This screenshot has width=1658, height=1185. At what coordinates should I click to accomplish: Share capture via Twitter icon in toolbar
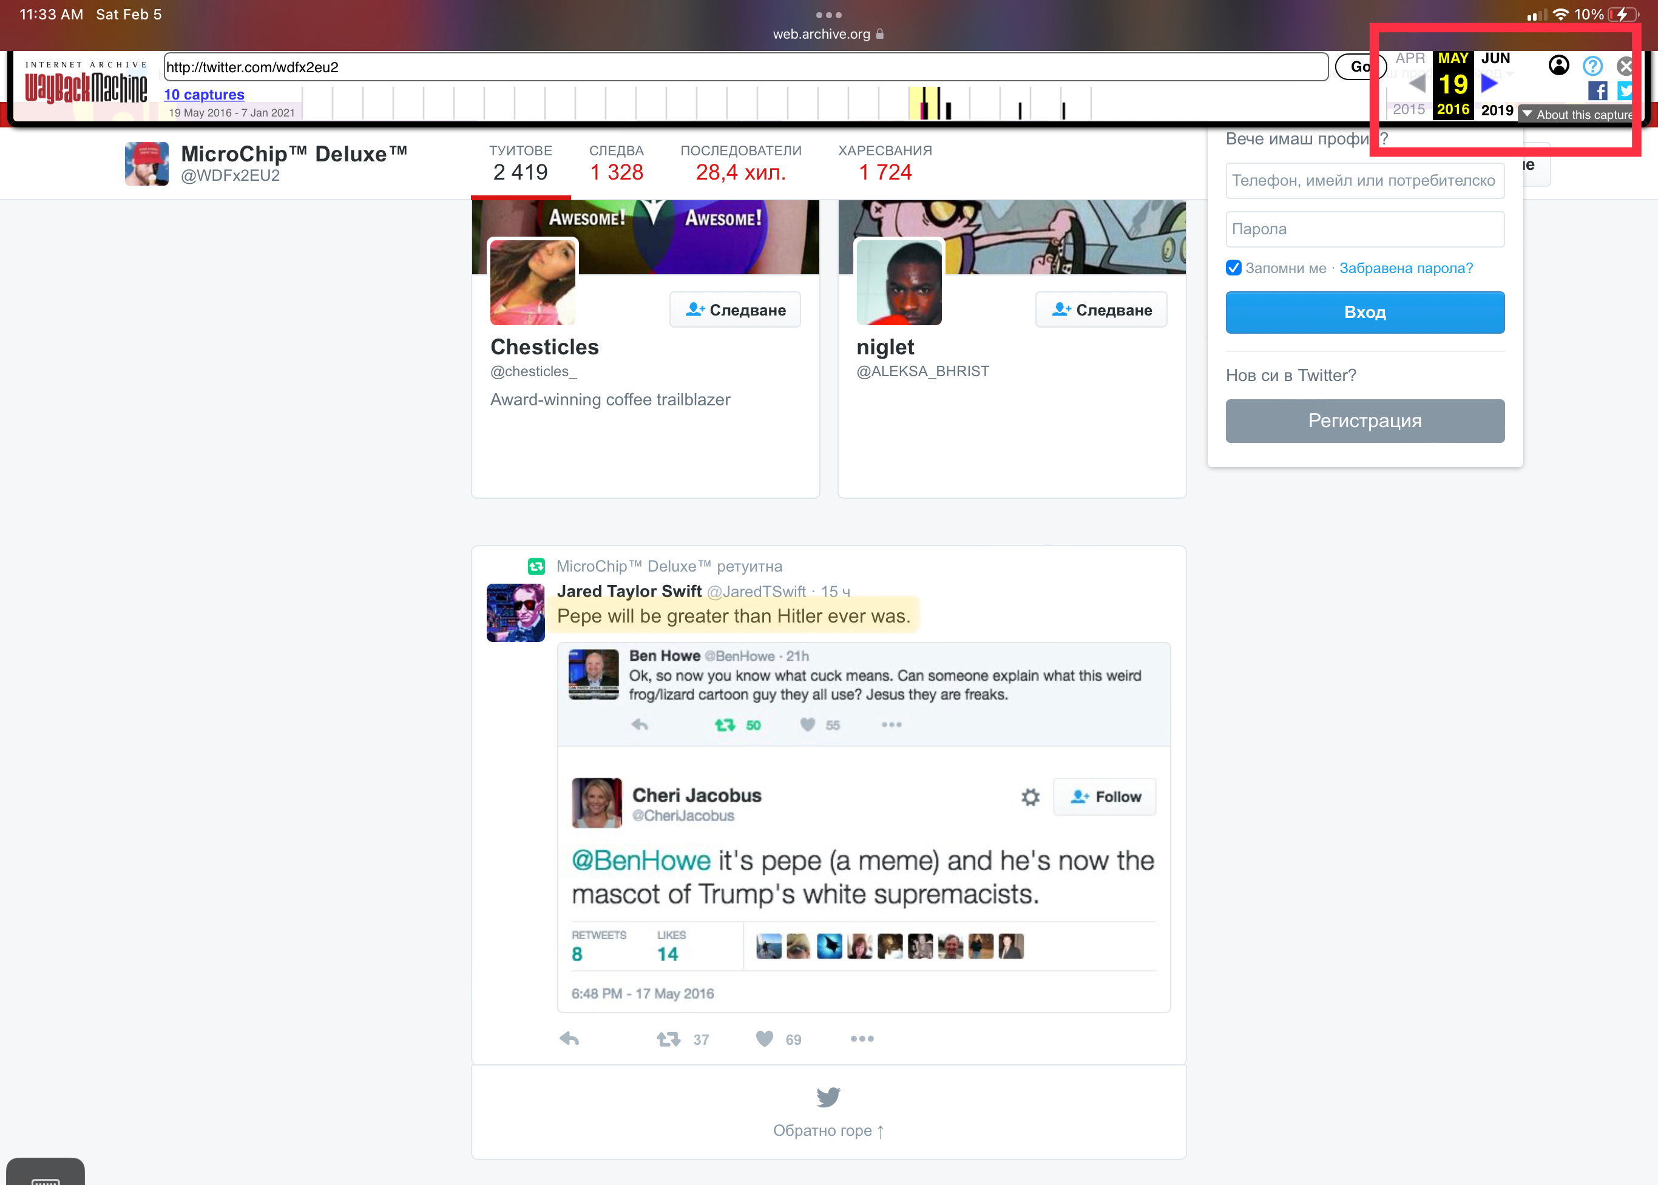tap(1625, 90)
